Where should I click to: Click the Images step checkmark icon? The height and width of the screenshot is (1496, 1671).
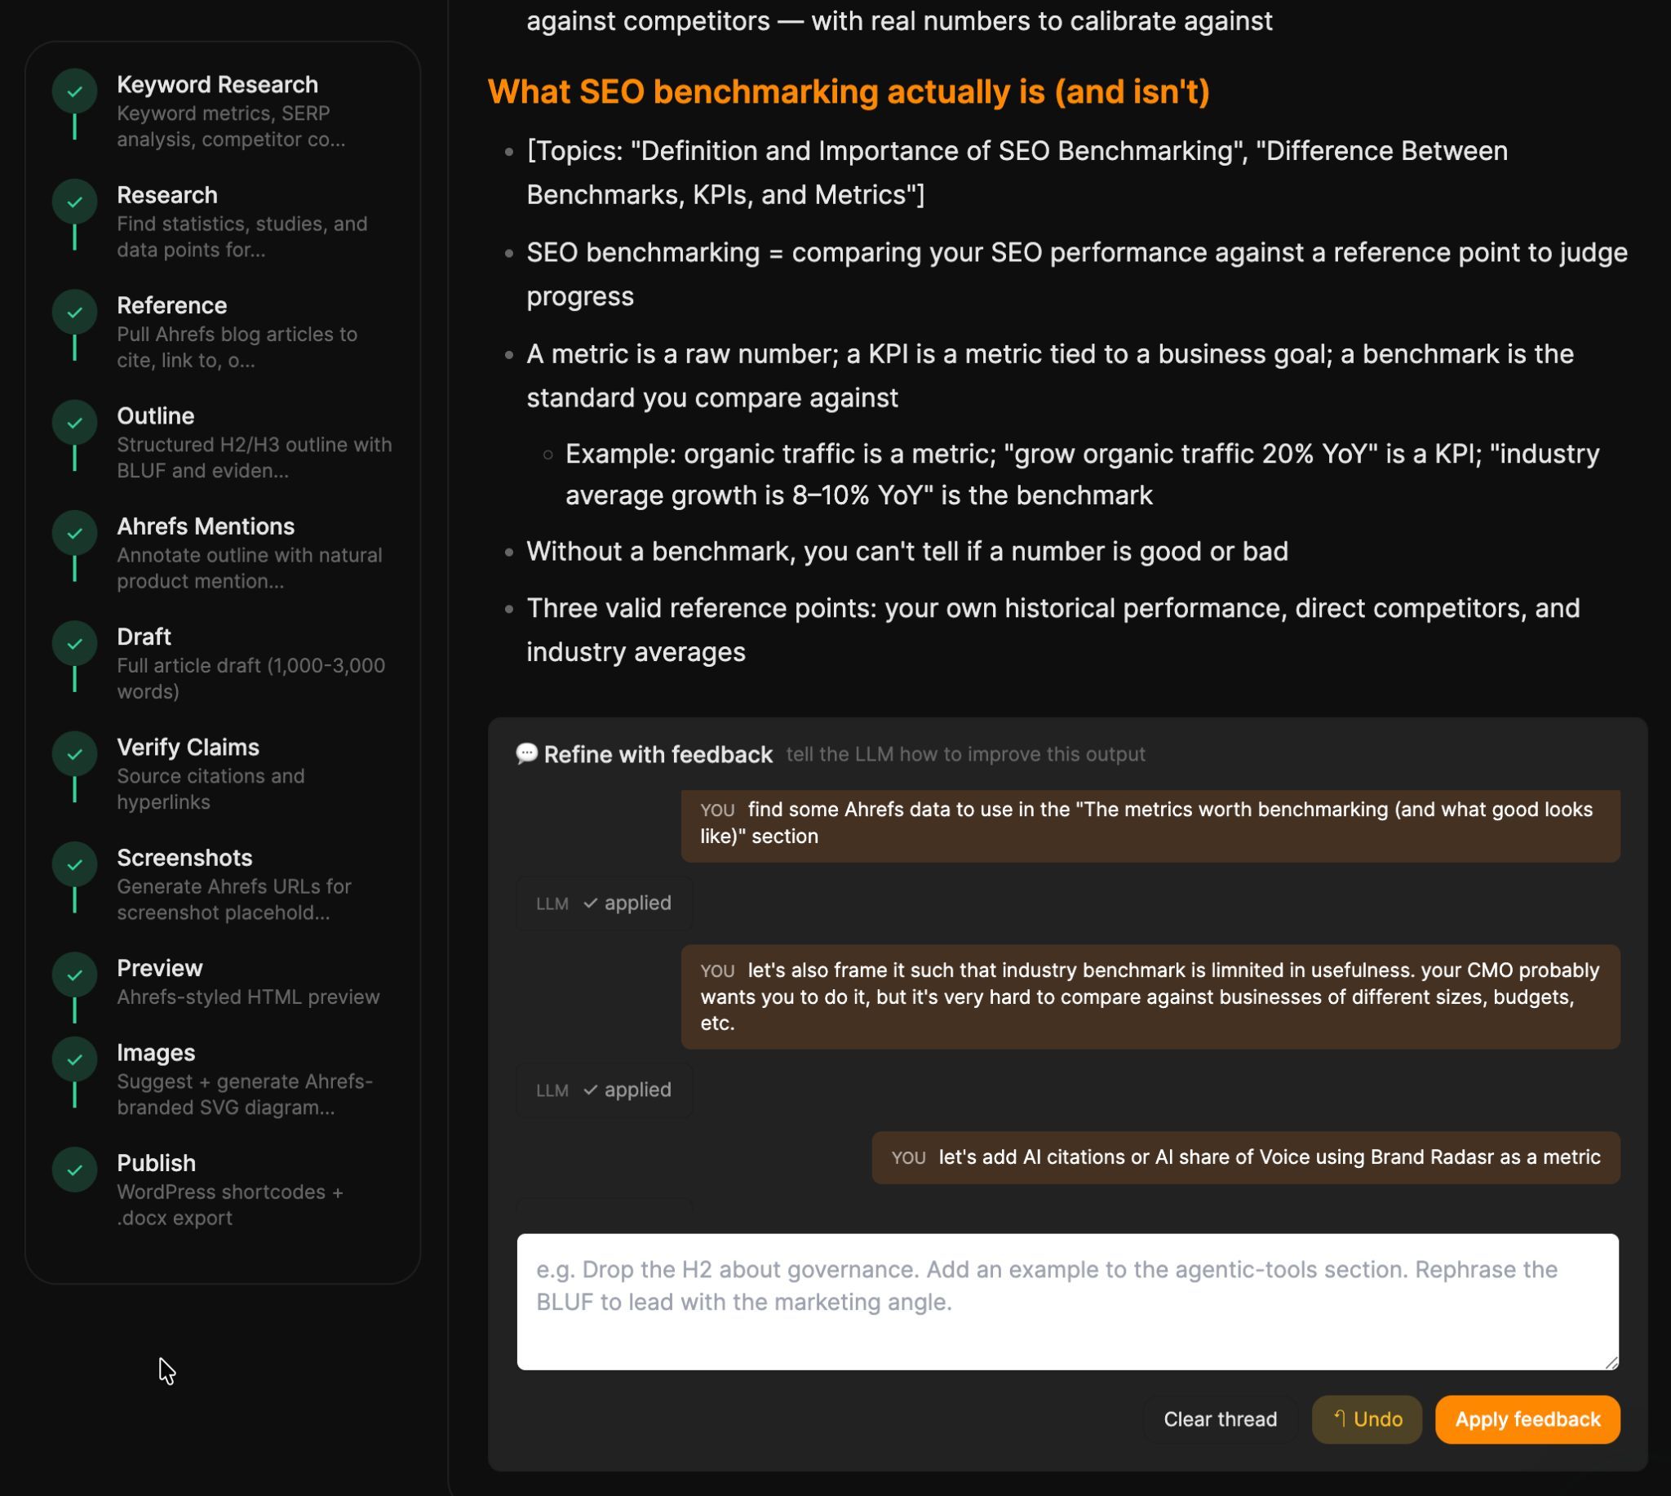point(75,1059)
